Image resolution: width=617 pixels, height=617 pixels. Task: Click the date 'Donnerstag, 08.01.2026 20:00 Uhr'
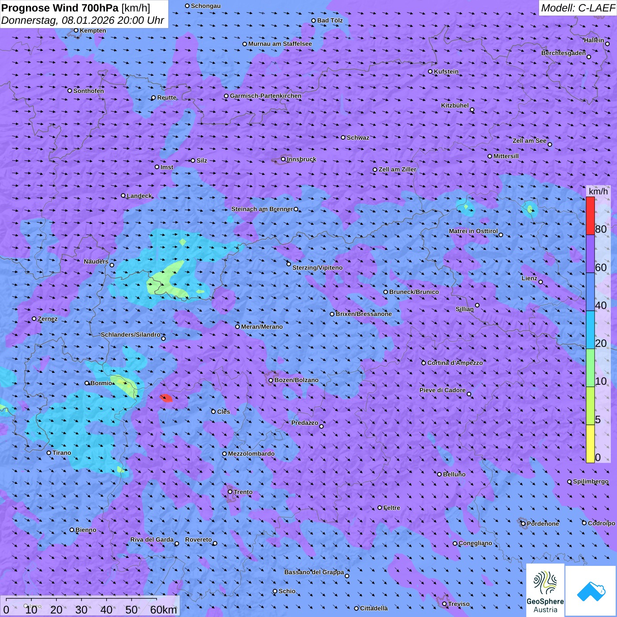[82, 20]
